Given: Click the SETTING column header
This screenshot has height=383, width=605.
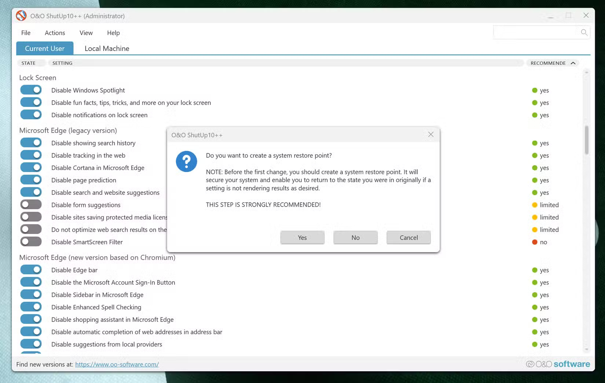Looking at the screenshot, I should coord(62,63).
